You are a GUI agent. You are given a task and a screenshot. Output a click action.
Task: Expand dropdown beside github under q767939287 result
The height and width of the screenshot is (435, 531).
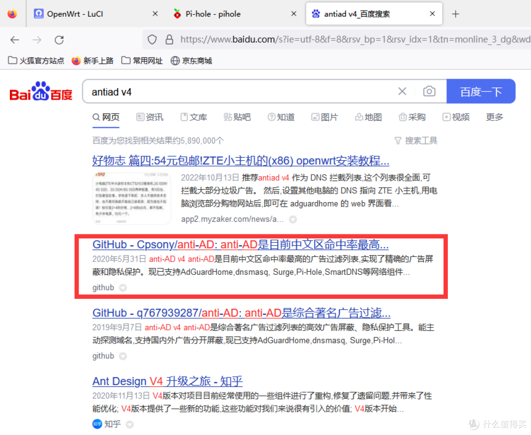point(123,356)
